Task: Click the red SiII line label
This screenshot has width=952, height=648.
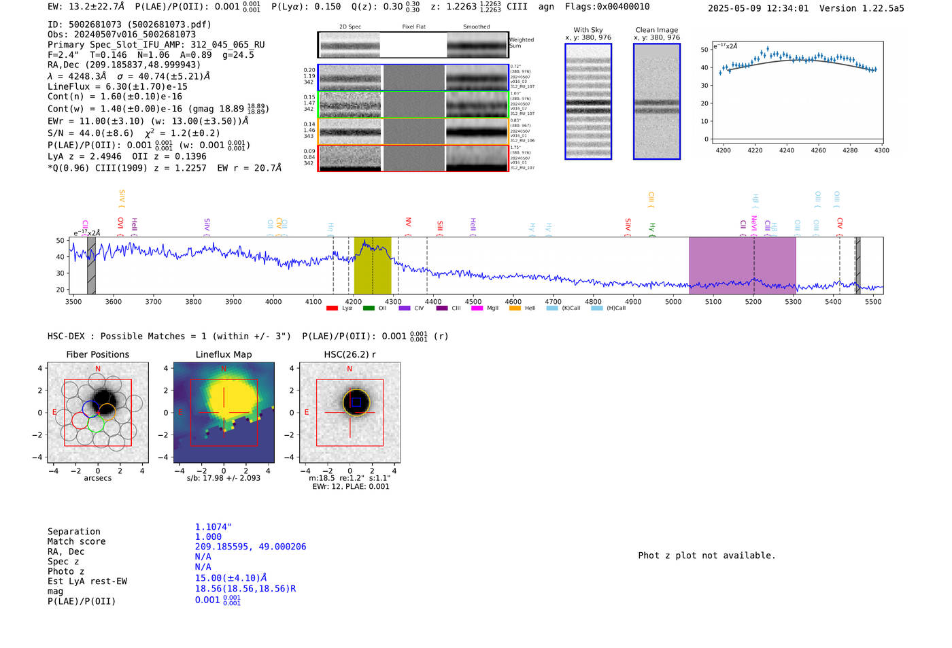Action: pyautogui.click(x=440, y=226)
